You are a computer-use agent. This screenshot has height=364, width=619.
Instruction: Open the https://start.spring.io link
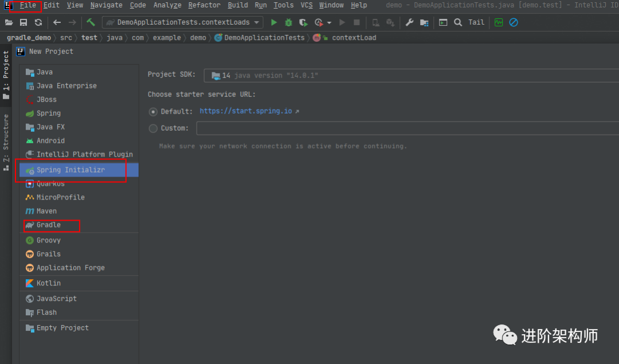coord(245,111)
